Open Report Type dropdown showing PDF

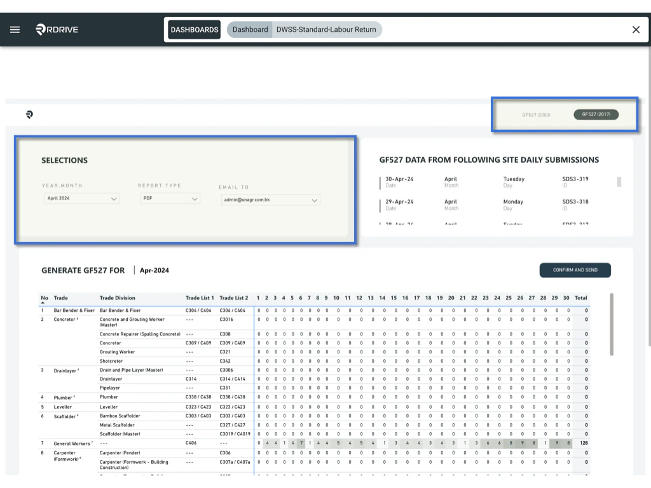(170, 198)
